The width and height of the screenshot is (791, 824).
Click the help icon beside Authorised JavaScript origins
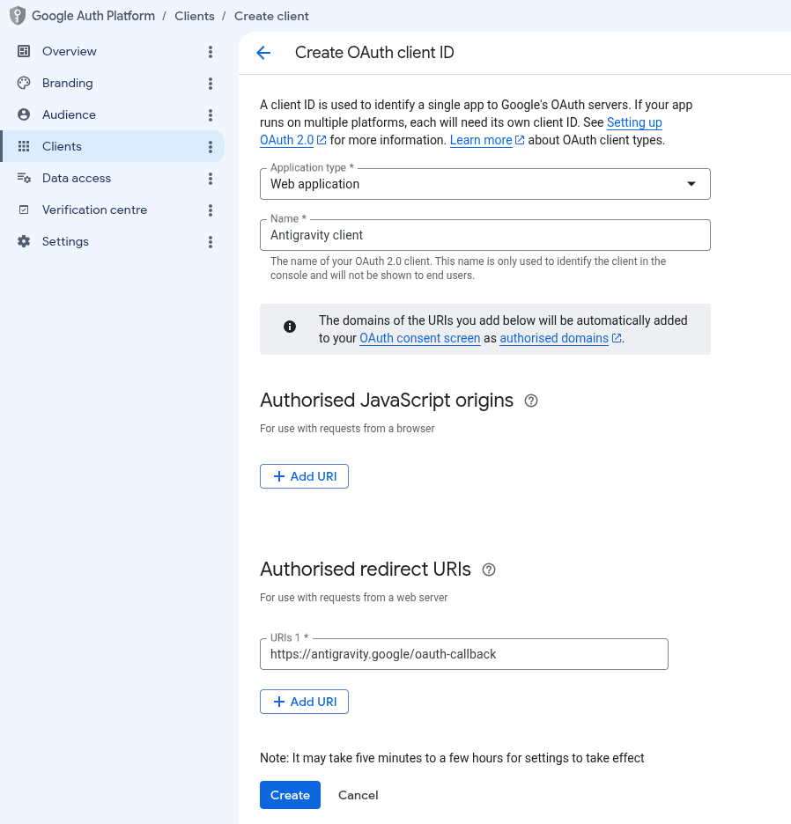click(531, 401)
